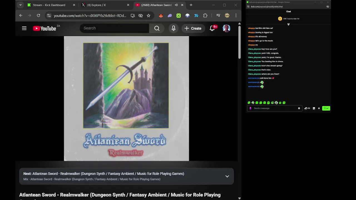This screenshot has width=356, height=200.
Task: Click username skappy on 'boxing is rigged too'
Action: (251, 32)
